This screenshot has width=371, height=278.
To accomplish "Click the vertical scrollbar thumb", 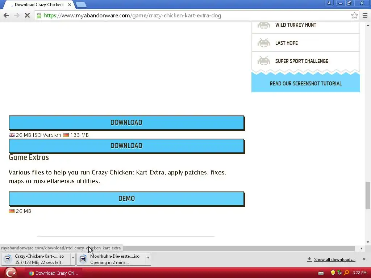I will [368, 195].
